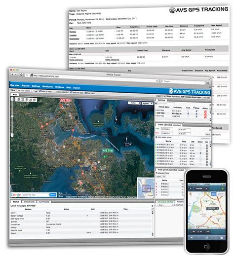Select the green AVS T100 map marker label

coord(108,150)
